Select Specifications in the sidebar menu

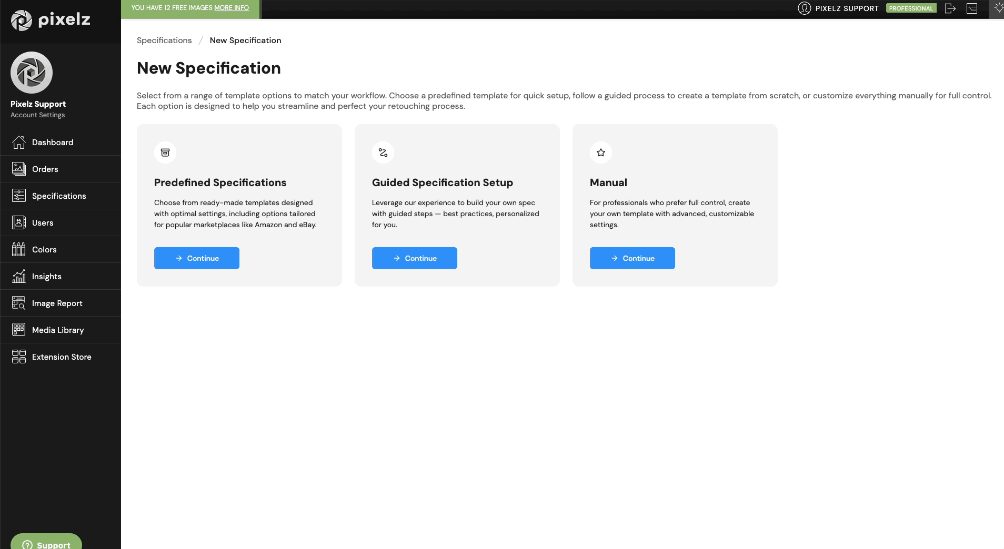61,196
